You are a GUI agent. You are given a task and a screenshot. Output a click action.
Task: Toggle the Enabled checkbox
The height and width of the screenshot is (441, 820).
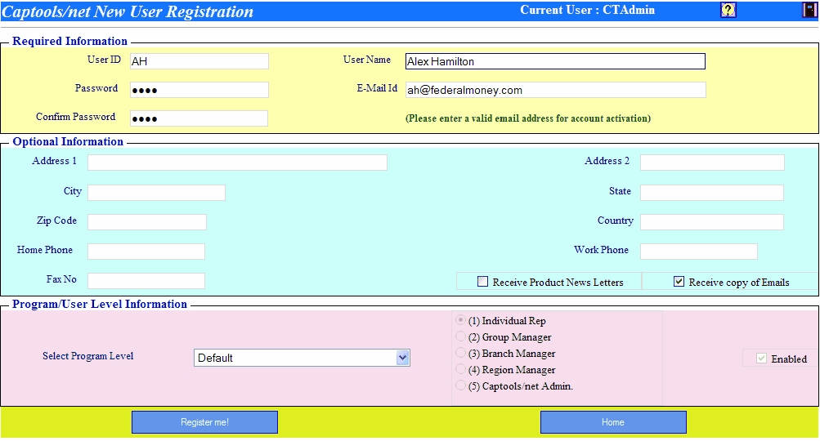point(762,359)
